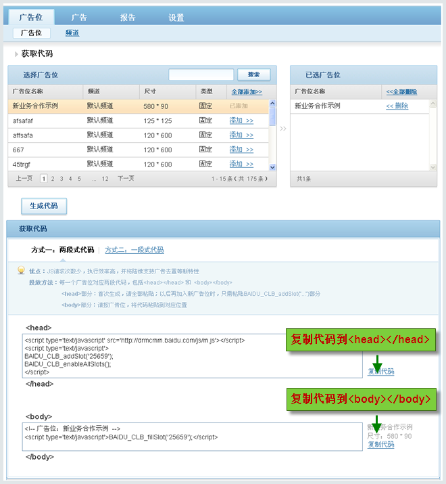This screenshot has height=484, width=446.
Task: Add the afsafaf ad slot
Action: point(241,120)
